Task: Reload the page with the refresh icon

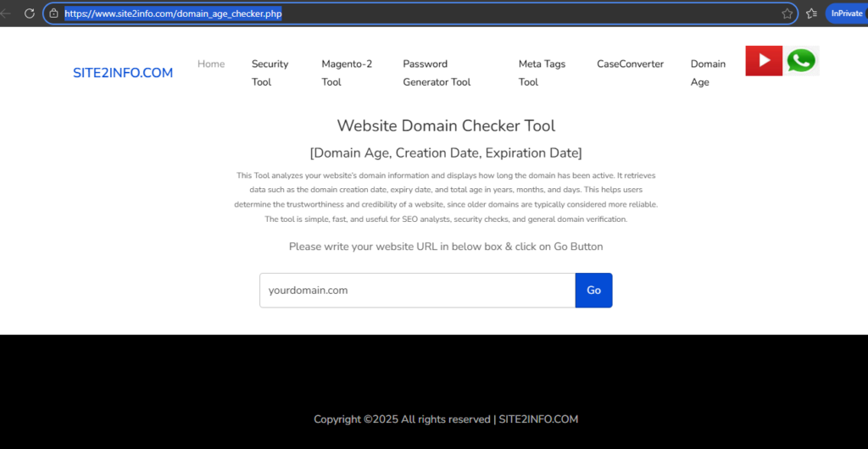Action: click(30, 14)
